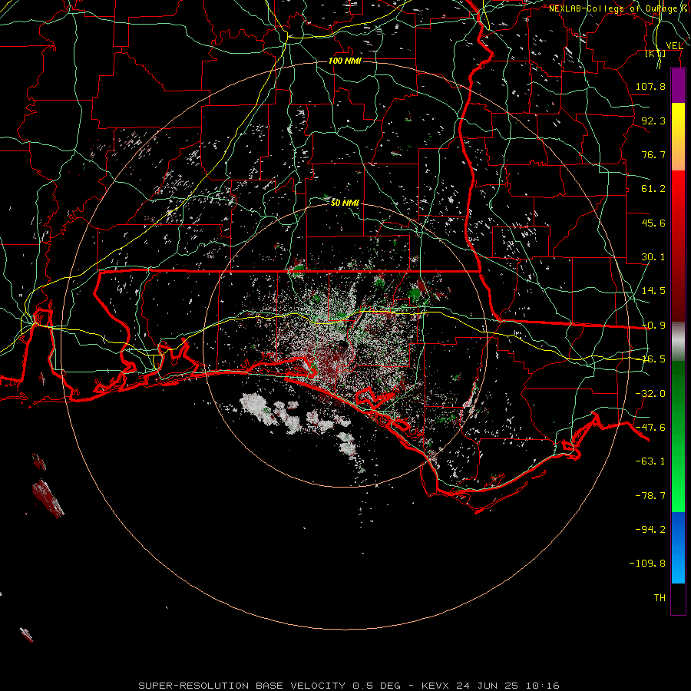Screen dimensions: 691x691
Task: Click the 107.8 knot legend value
Action: click(650, 87)
